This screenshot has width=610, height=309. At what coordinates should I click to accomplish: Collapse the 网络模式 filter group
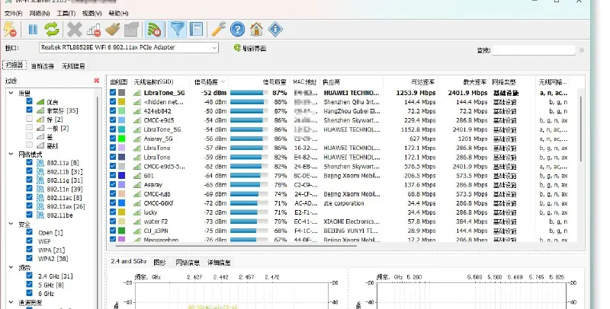coord(11,154)
